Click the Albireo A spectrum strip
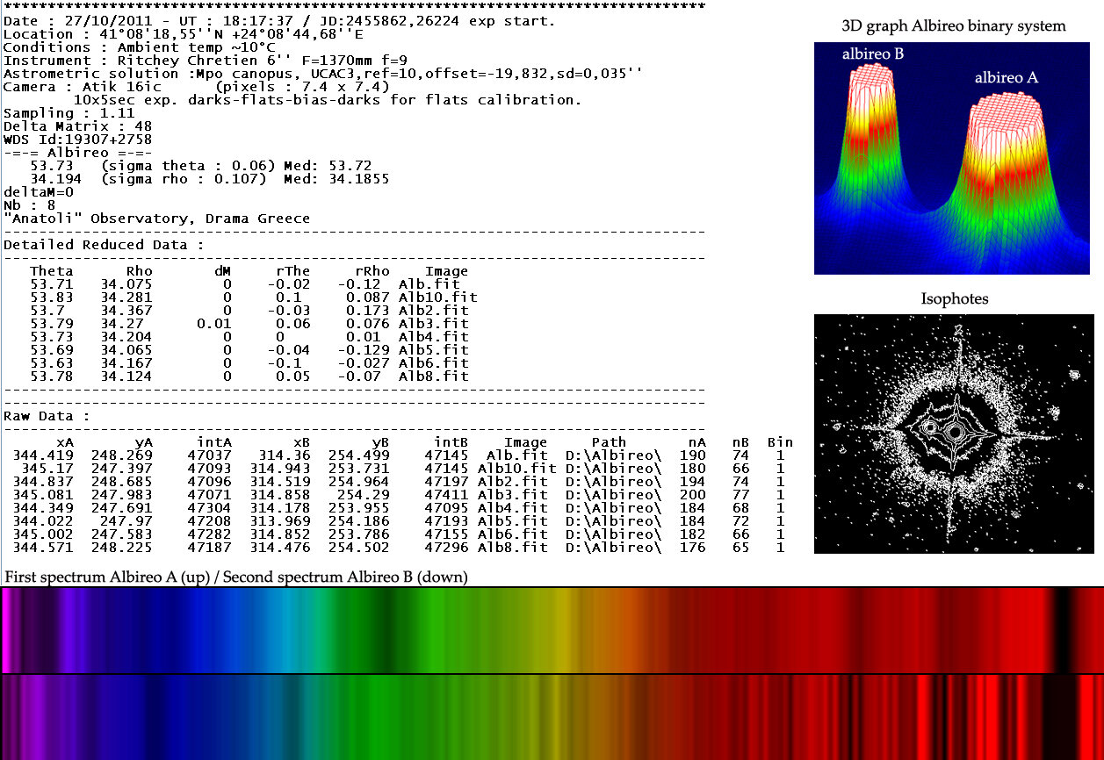1104x760 pixels. coord(552,630)
